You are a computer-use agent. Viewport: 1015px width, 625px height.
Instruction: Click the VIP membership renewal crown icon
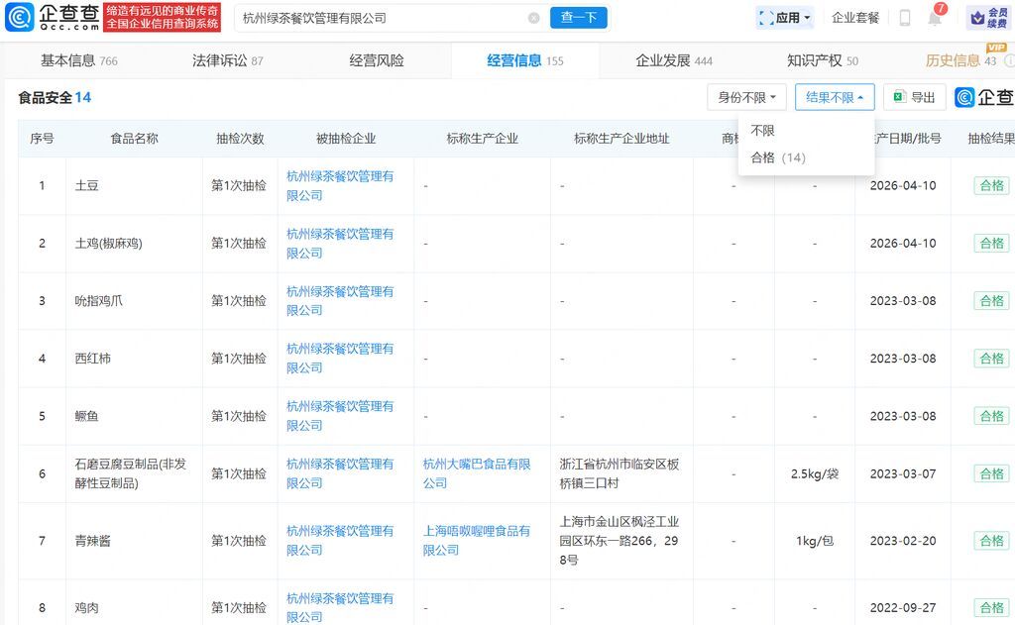(x=977, y=18)
